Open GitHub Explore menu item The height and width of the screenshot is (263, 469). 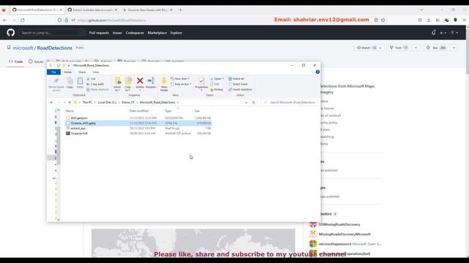[x=176, y=33]
